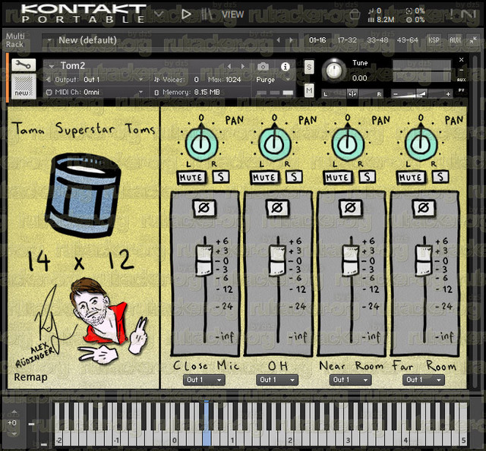Adjust the Close Mic volume fader
Screen dimensions: 486x451
(204, 260)
